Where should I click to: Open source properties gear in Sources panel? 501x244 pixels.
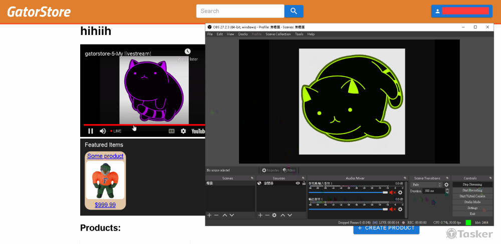274,215
